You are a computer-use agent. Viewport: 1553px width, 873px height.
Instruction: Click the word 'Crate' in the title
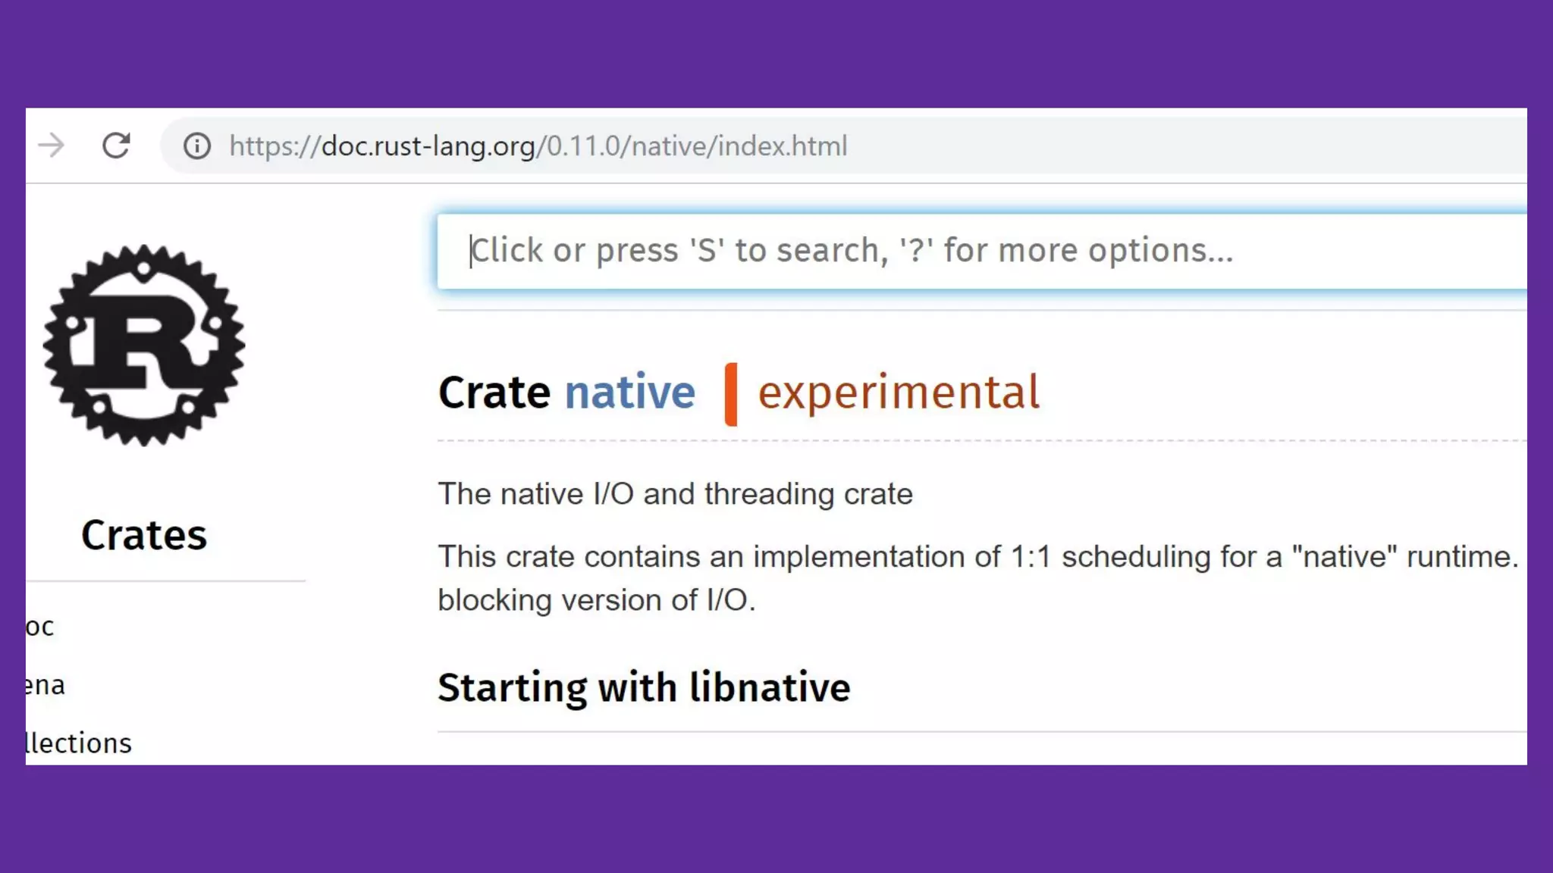(494, 393)
